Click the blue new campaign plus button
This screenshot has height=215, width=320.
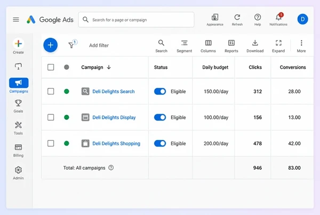(51, 45)
